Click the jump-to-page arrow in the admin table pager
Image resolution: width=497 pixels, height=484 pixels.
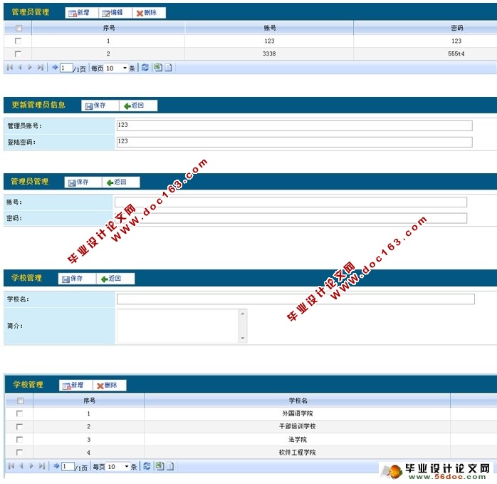click(55, 67)
